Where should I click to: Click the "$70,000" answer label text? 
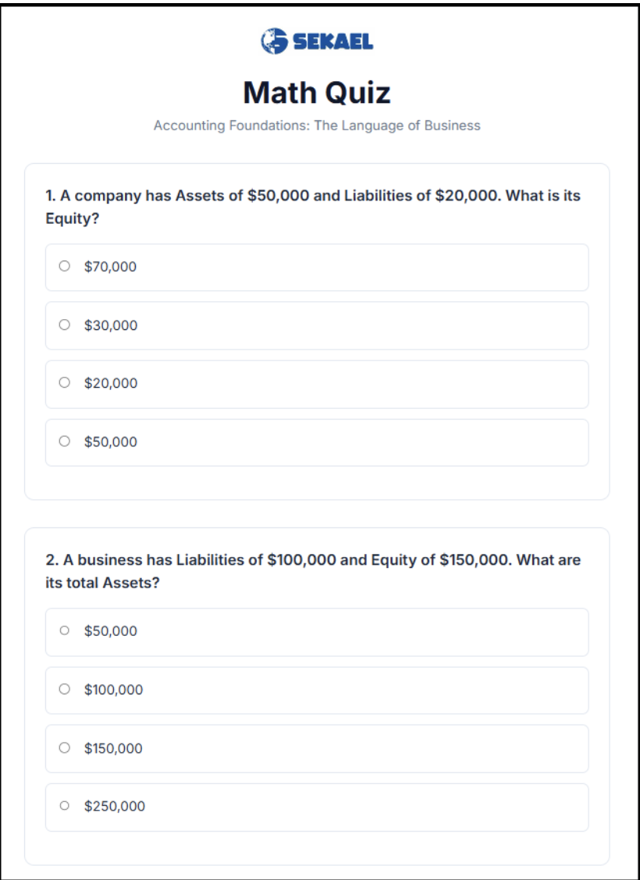click(x=110, y=267)
